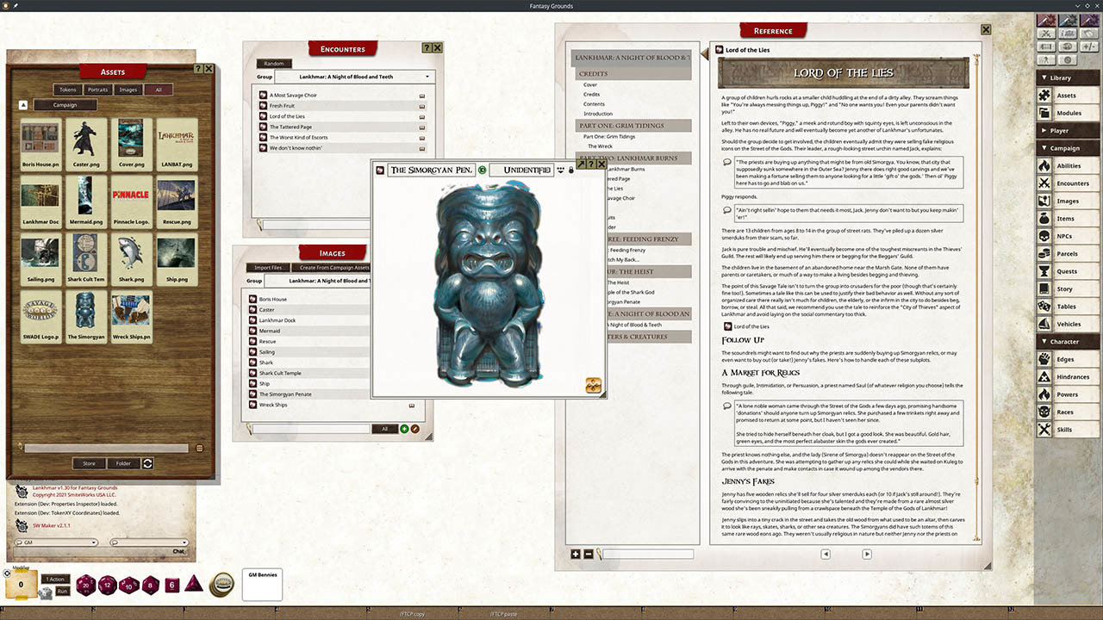Open the NPCs sidebar entry
Image resolution: width=1103 pixels, height=620 pixels.
[1065, 236]
